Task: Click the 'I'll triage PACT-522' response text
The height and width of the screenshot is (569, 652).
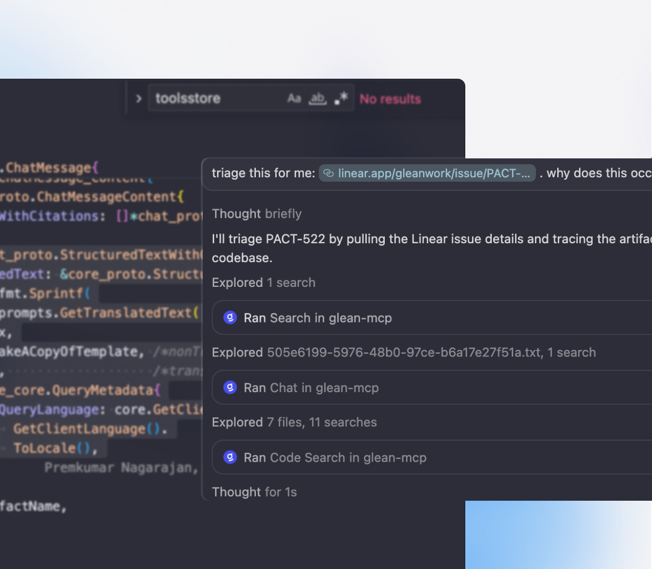Action: pyautogui.click(x=432, y=248)
